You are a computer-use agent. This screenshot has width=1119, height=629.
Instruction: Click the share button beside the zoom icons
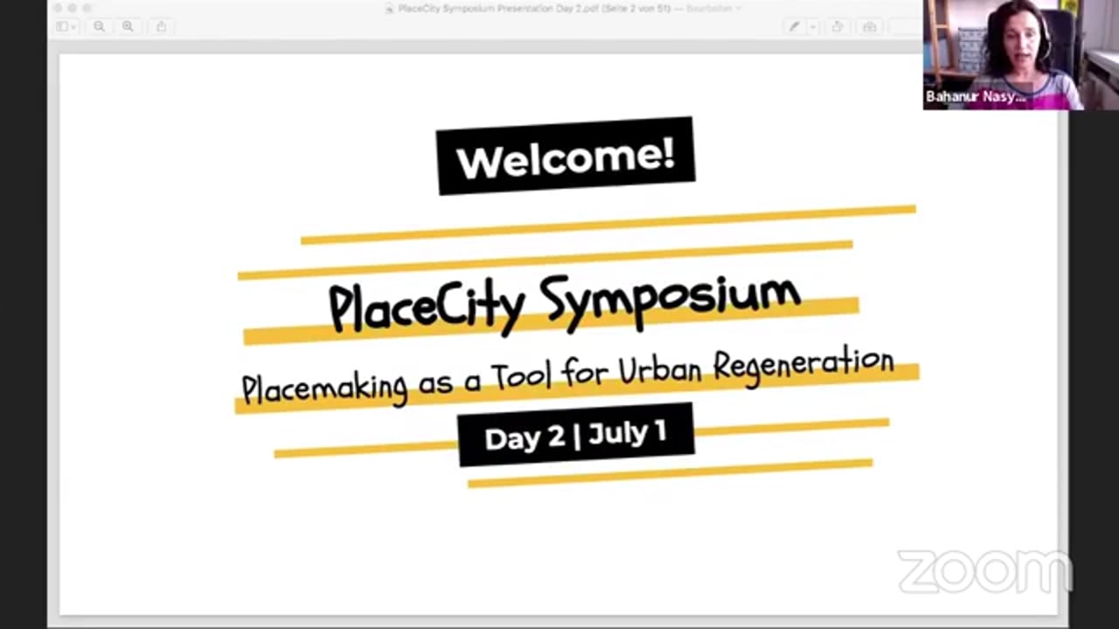click(x=161, y=27)
